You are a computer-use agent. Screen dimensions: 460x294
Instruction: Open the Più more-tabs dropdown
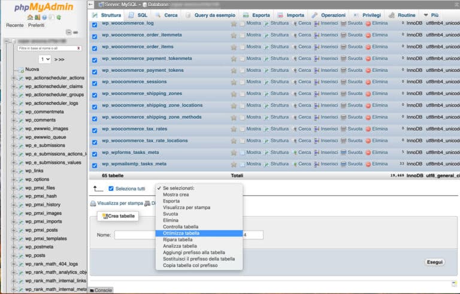(x=431, y=15)
